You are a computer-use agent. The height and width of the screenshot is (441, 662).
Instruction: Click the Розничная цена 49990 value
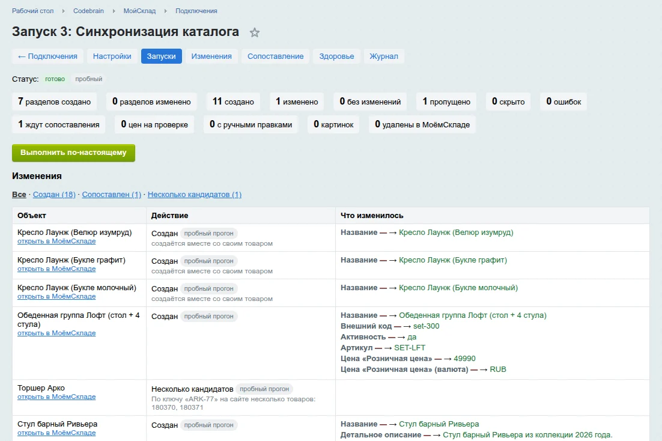coord(464,359)
